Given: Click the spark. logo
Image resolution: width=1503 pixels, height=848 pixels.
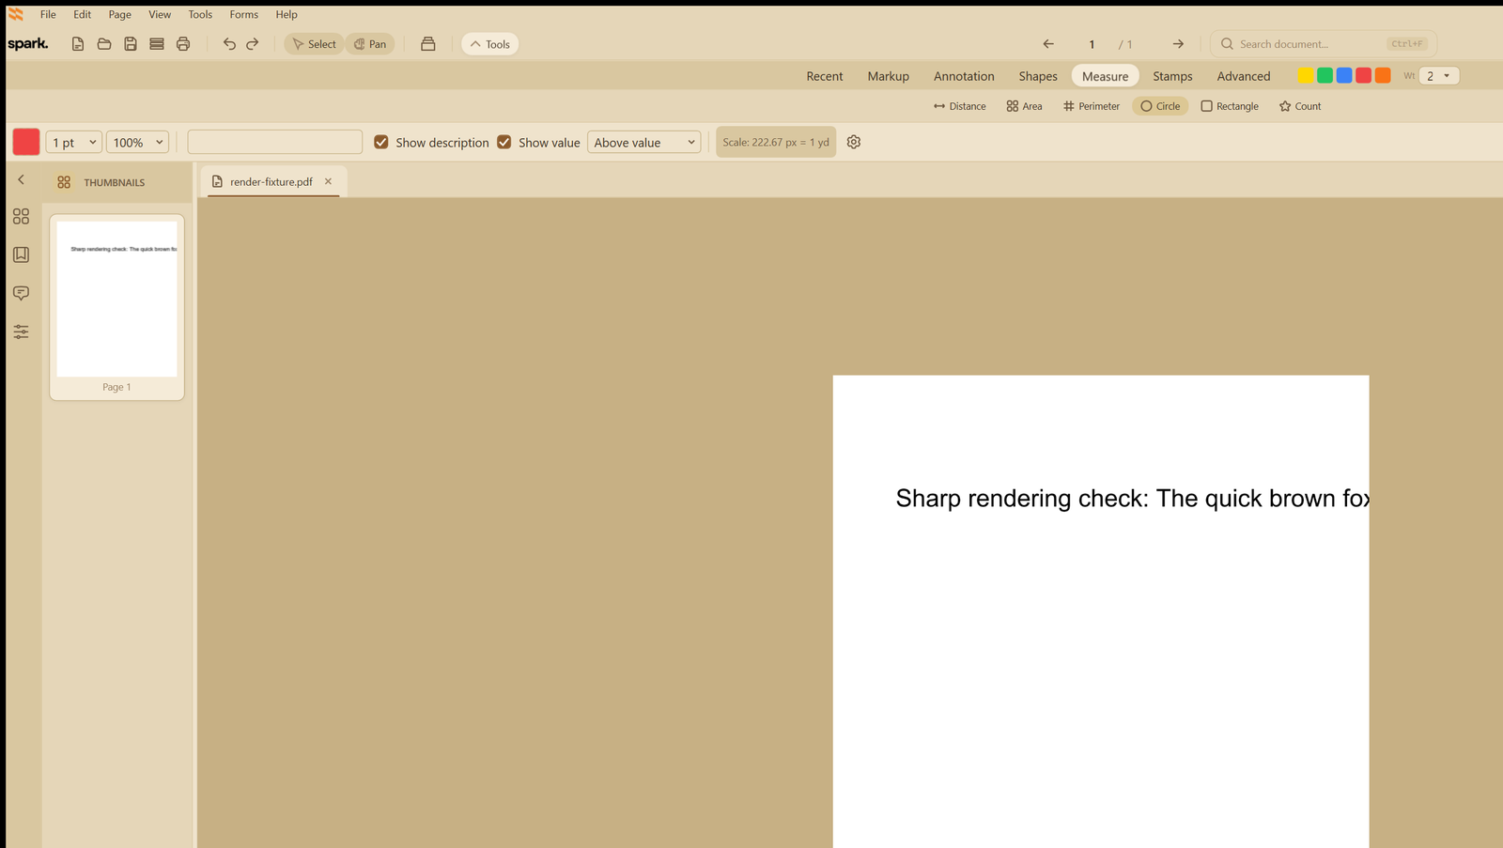Looking at the screenshot, I should pyautogui.click(x=28, y=44).
